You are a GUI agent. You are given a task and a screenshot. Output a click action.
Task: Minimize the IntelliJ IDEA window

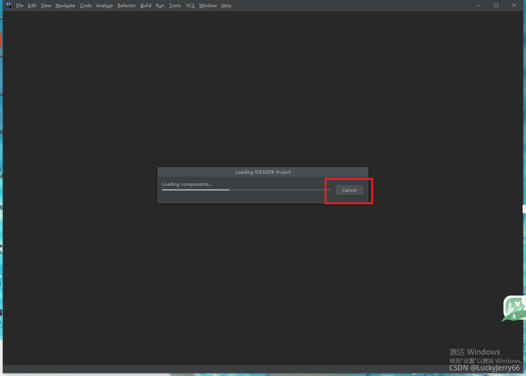pos(479,5)
